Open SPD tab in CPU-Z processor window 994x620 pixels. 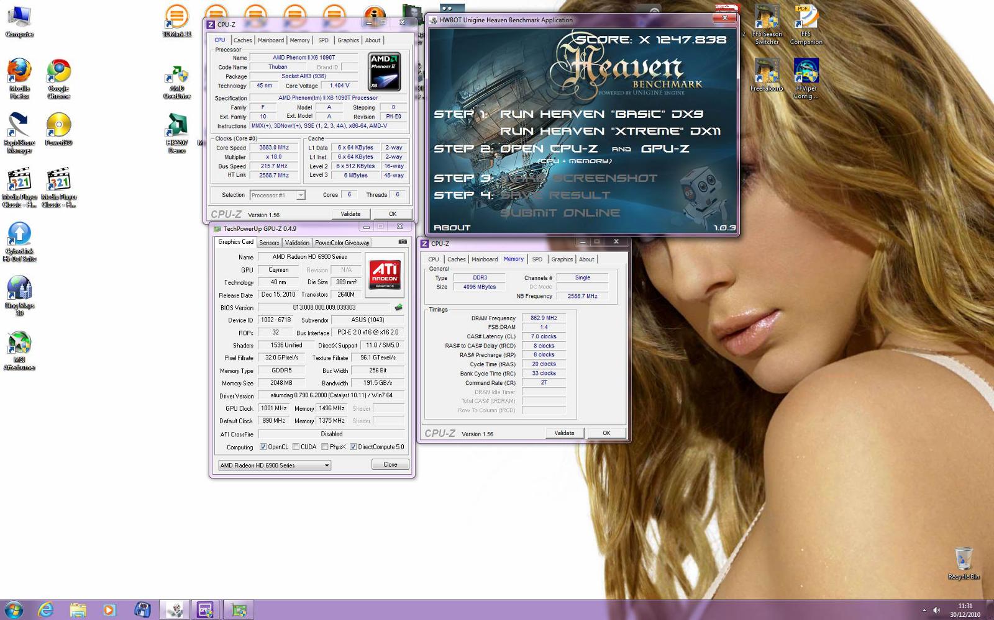pyautogui.click(x=324, y=40)
